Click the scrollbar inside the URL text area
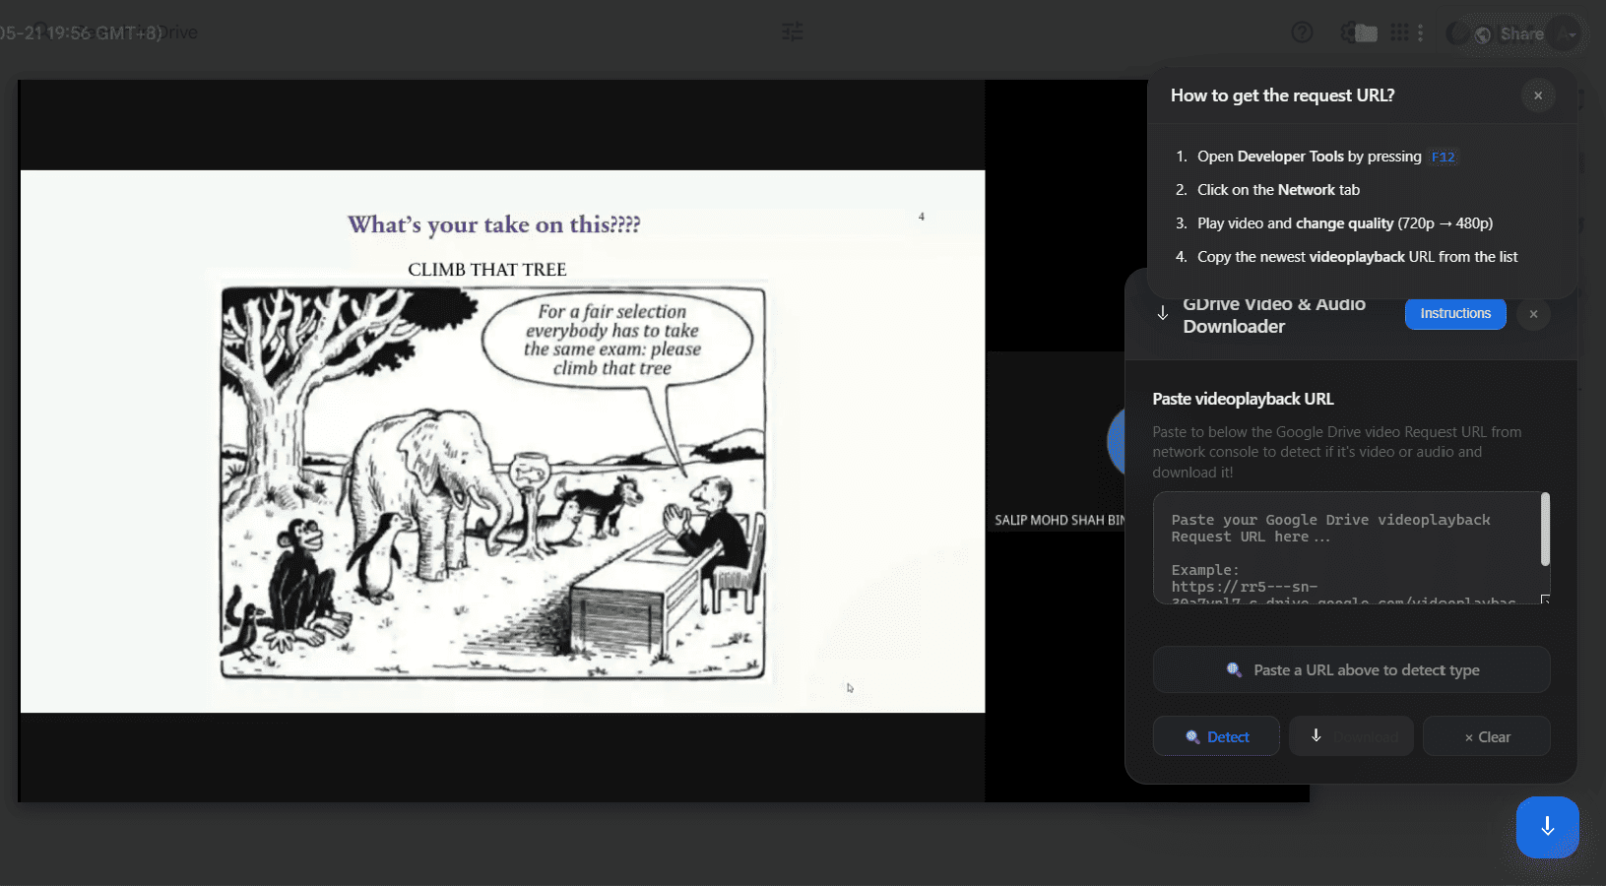Screen dimensions: 1606x886 [1545, 530]
